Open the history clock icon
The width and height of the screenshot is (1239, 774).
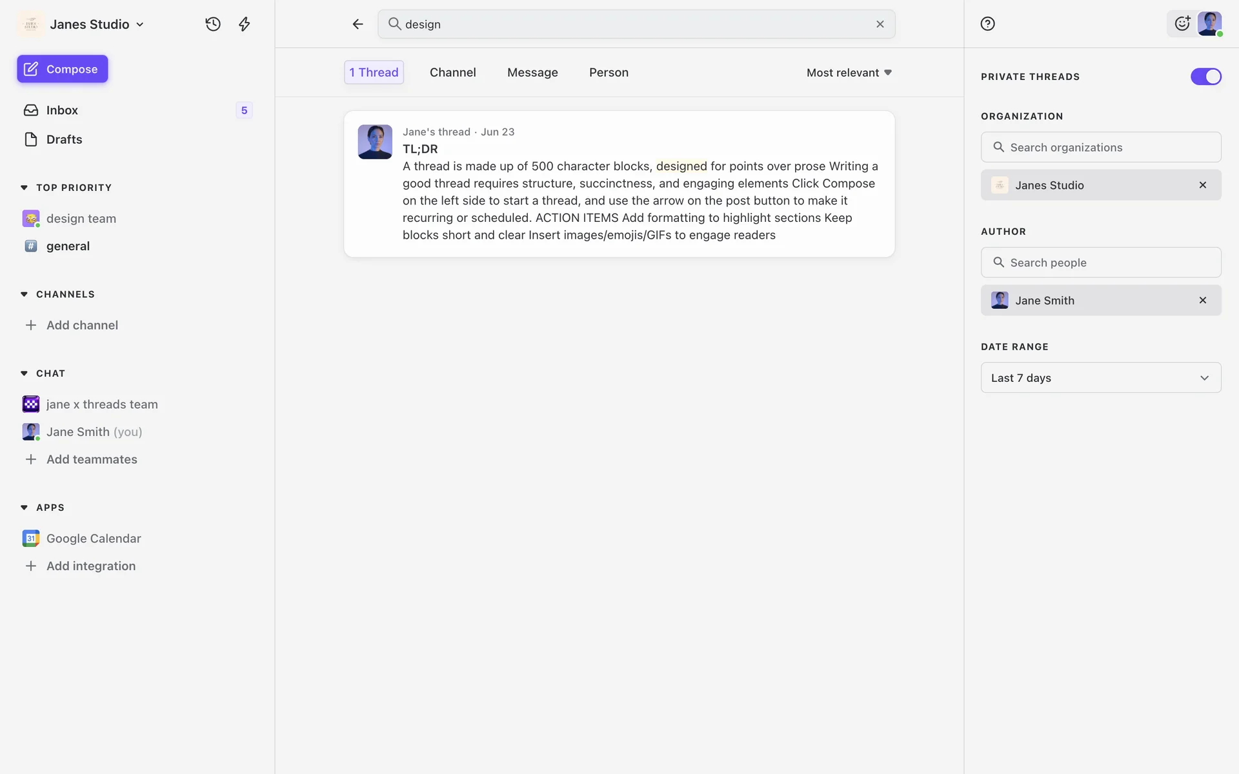(213, 24)
